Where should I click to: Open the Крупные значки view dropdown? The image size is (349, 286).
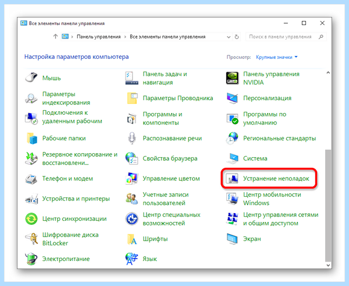(277, 57)
